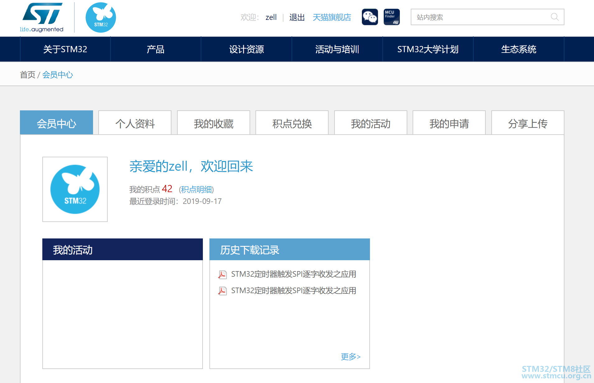Open the 设计资源 menu
The height and width of the screenshot is (383, 594).
coord(246,49)
